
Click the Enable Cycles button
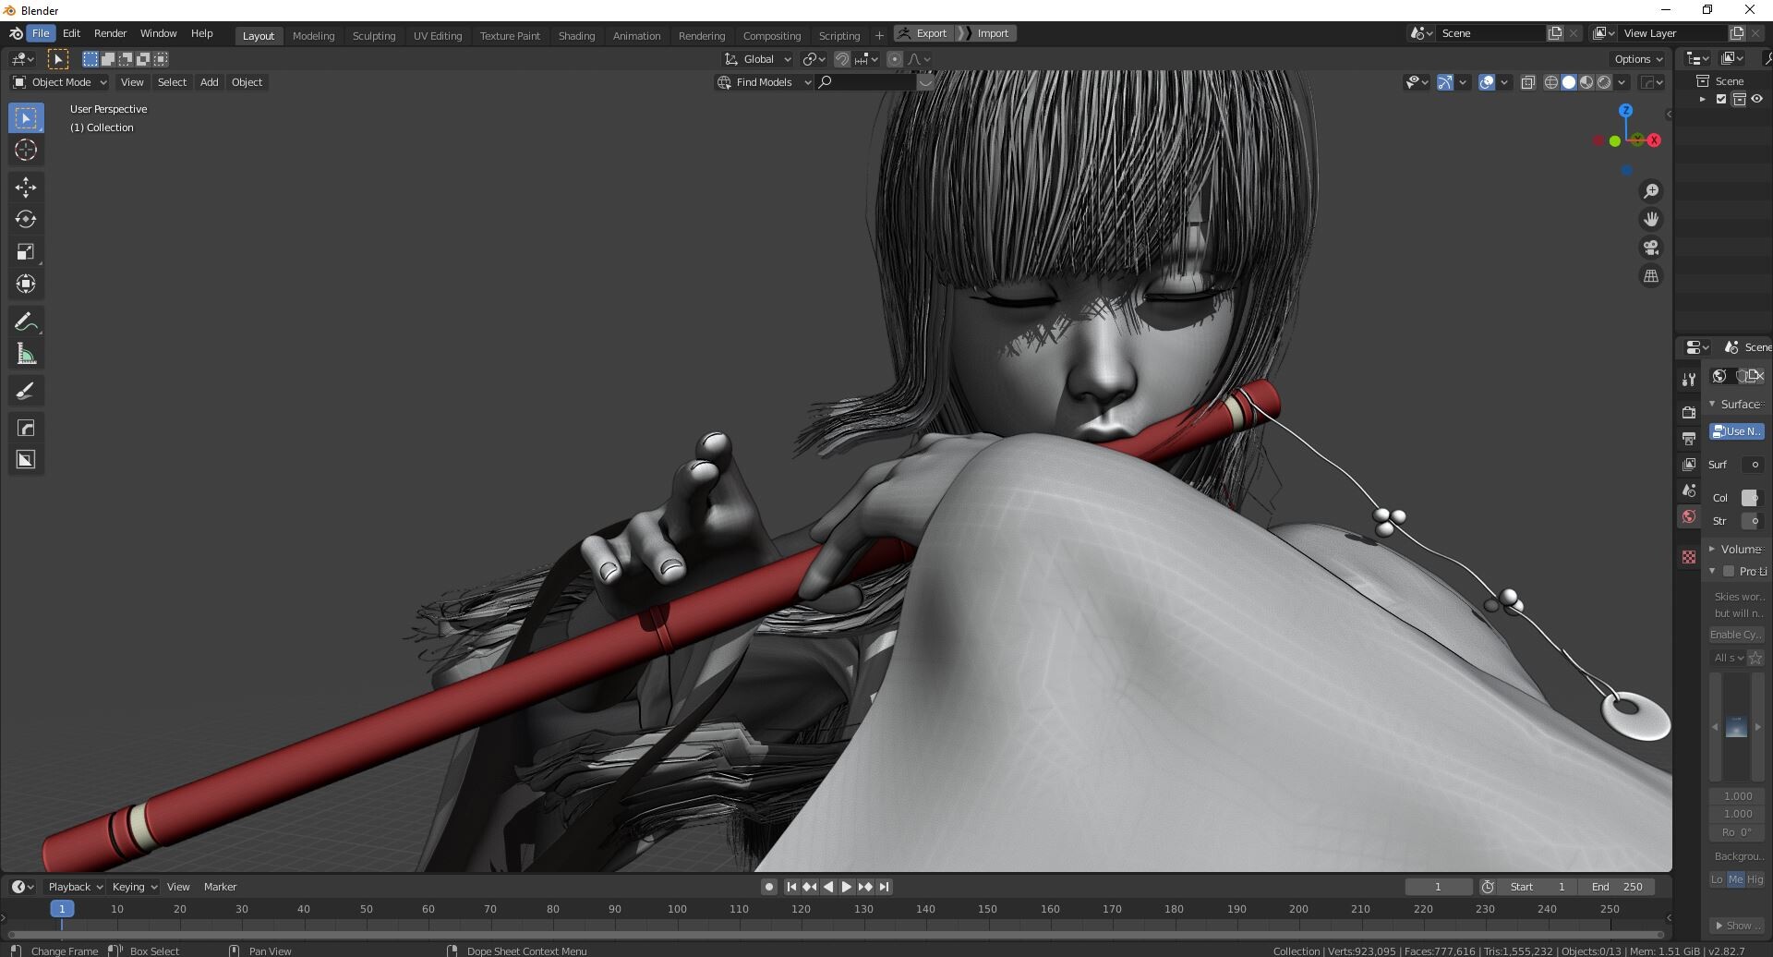coord(1737,635)
